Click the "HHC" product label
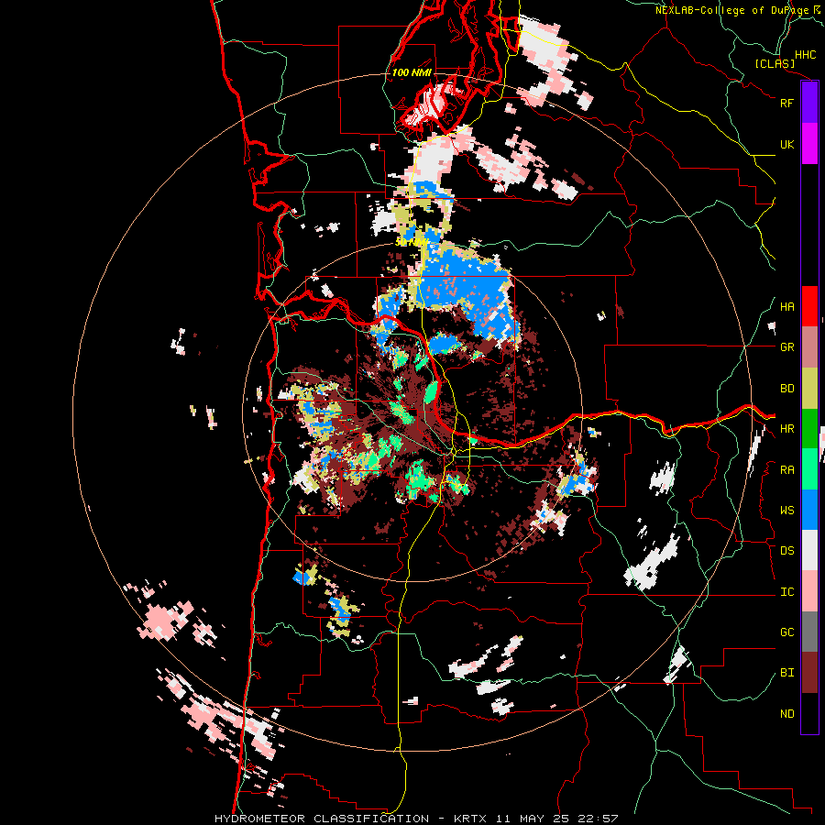The image size is (825, 825). point(805,55)
